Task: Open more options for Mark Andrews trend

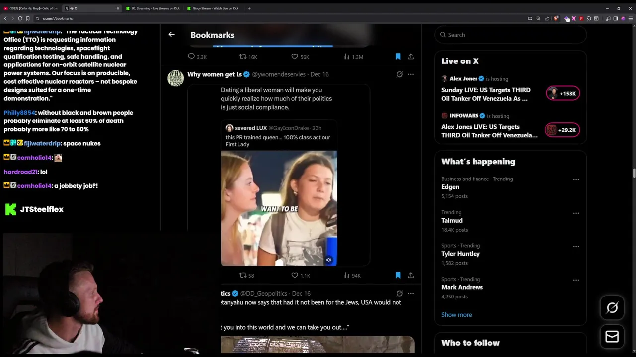Action: point(576,280)
